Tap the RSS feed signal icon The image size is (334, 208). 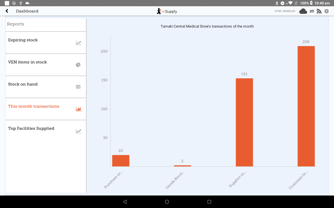click(319, 11)
